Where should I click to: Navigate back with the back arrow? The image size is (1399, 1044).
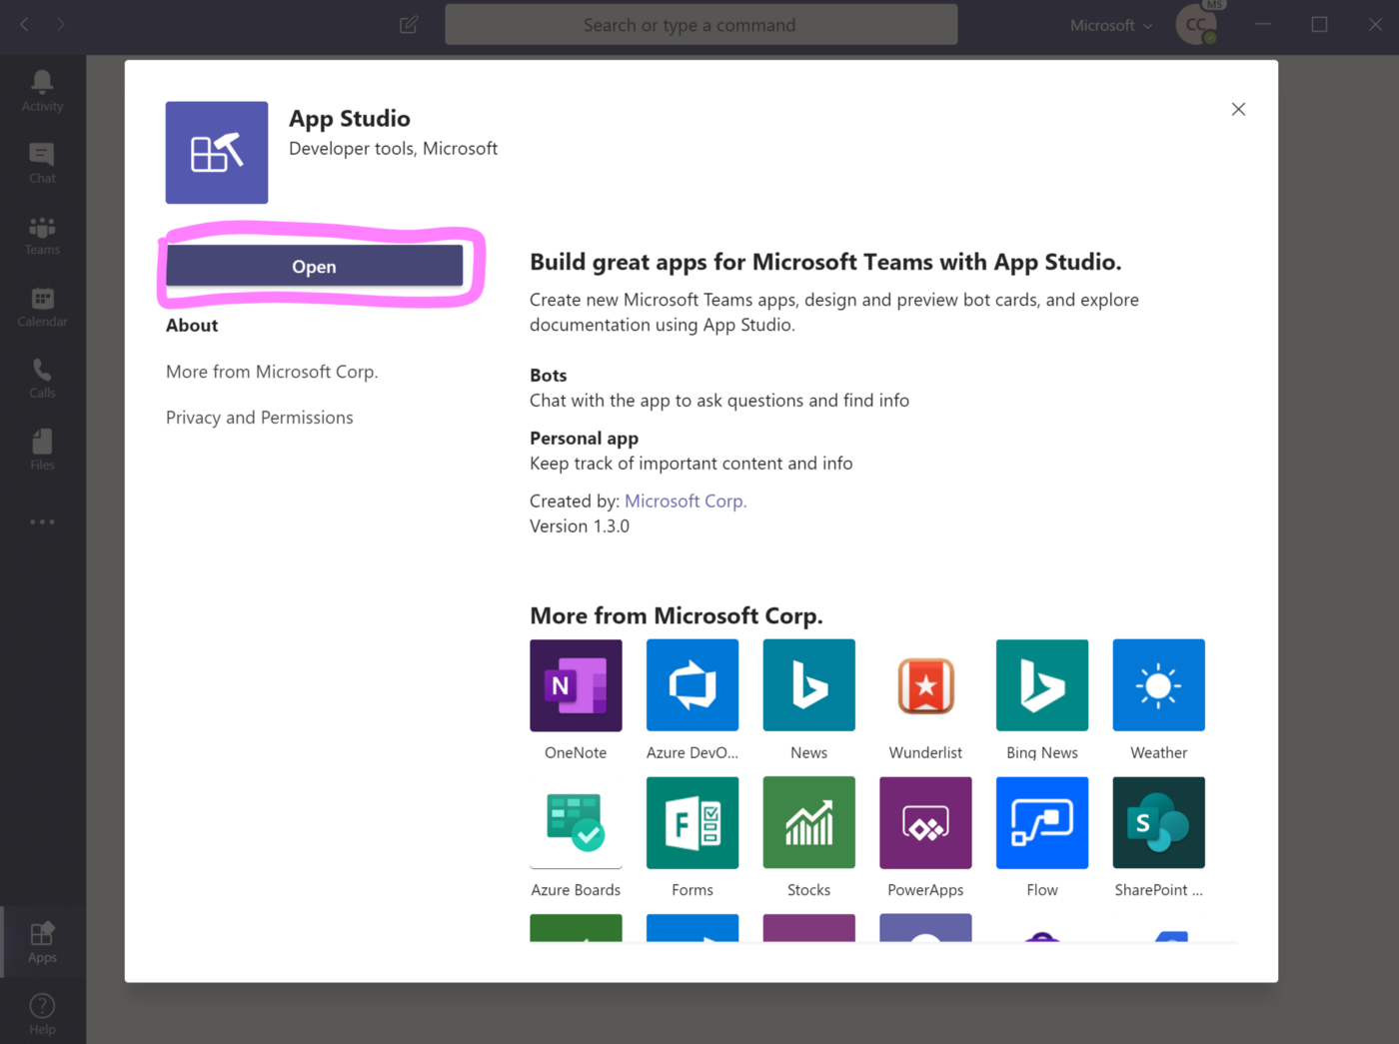pyautogui.click(x=25, y=24)
